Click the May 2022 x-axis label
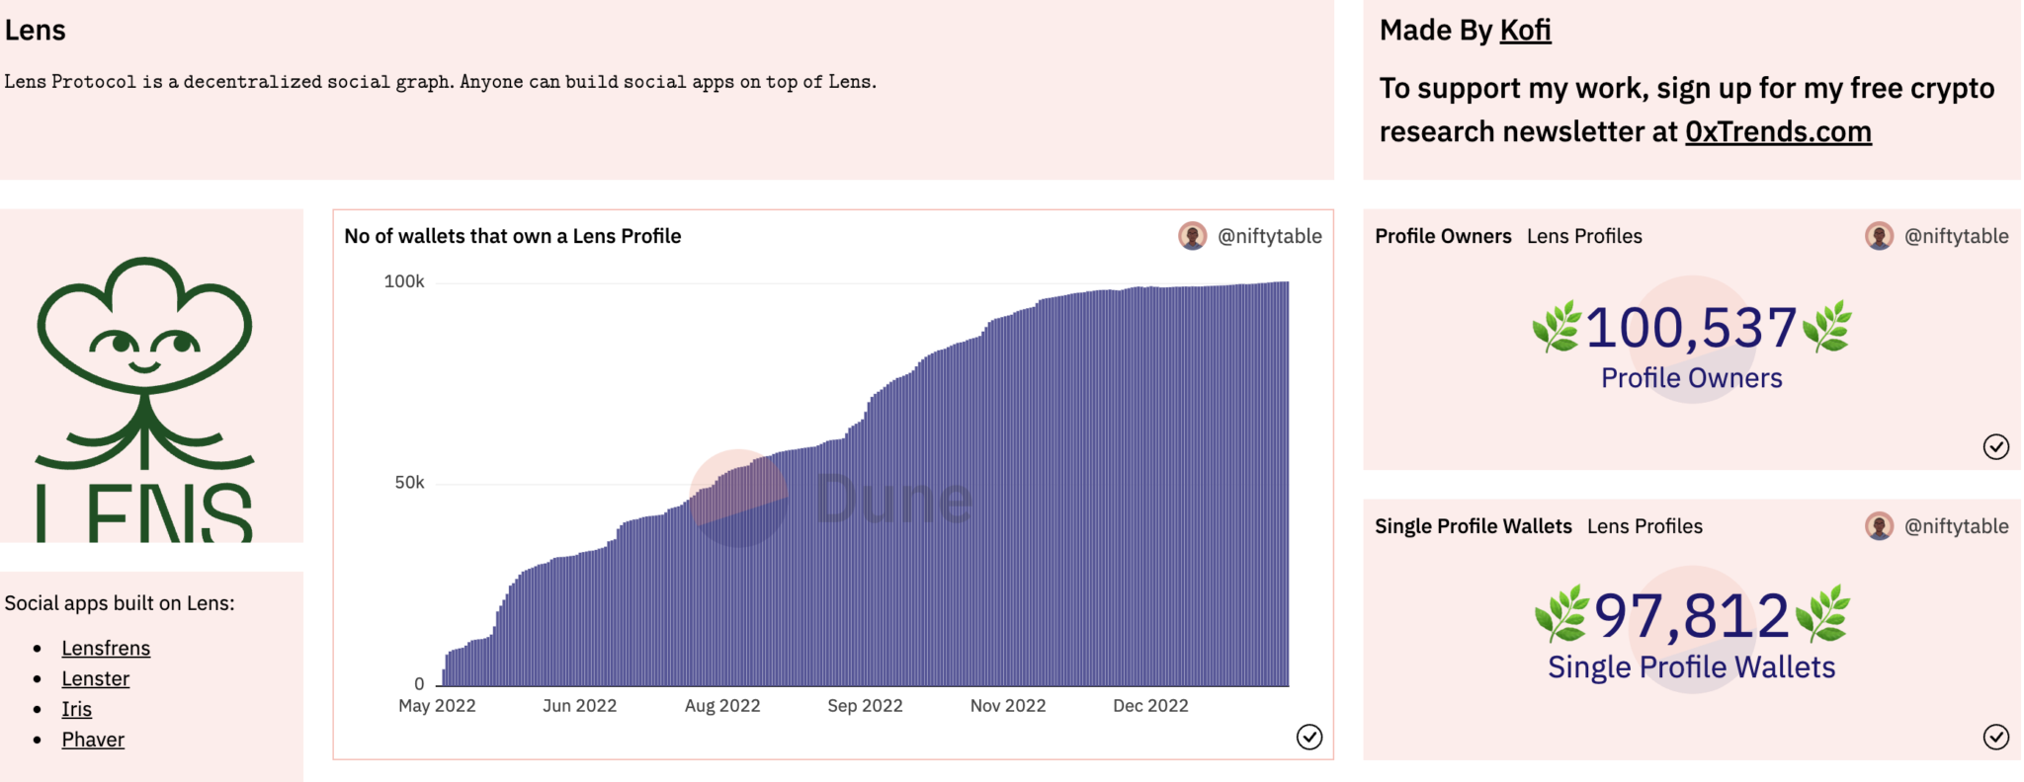 [437, 706]
